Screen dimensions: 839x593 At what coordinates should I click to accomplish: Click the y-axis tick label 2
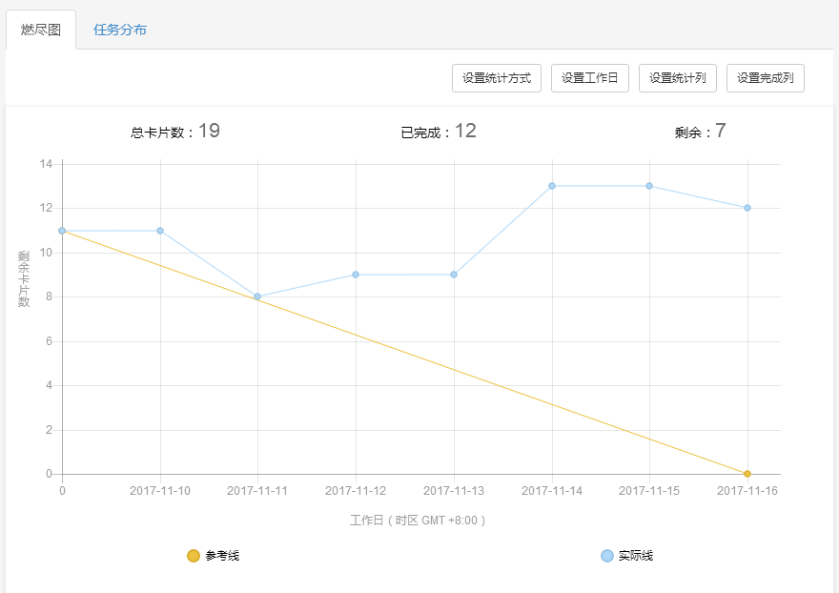tap(50, 430)
